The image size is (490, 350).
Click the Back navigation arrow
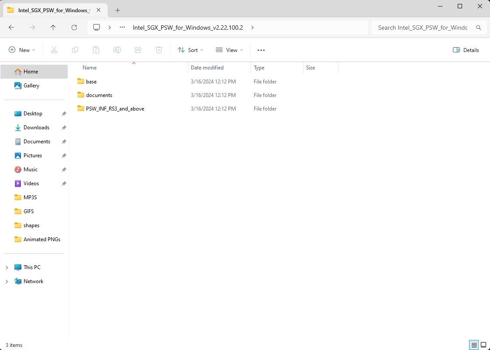(11, 28)
